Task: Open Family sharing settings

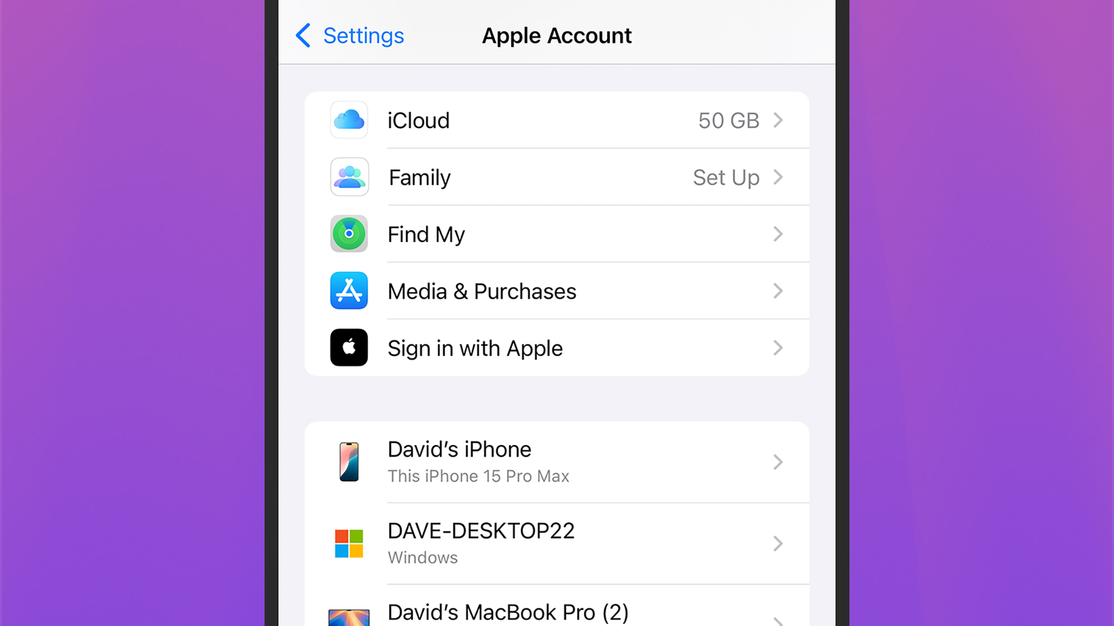Action: 556,176
